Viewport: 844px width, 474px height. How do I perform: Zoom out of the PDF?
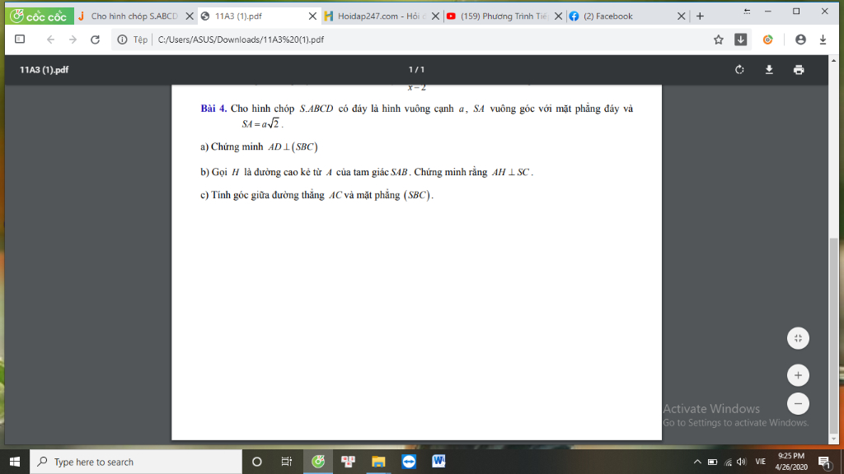(x=798, y=403)
